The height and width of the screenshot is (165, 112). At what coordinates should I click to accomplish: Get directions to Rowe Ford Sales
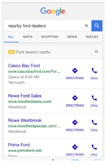click(x=75, y=98)
